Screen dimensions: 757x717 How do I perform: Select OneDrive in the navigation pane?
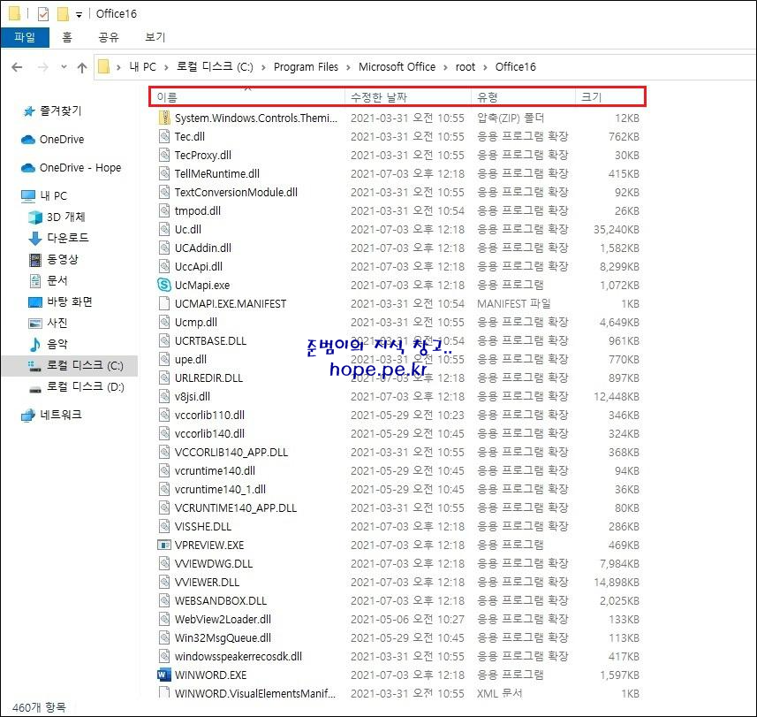point(61,139)
